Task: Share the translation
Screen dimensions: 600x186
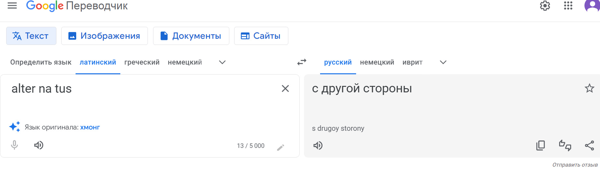Action: tap(589, 146)
